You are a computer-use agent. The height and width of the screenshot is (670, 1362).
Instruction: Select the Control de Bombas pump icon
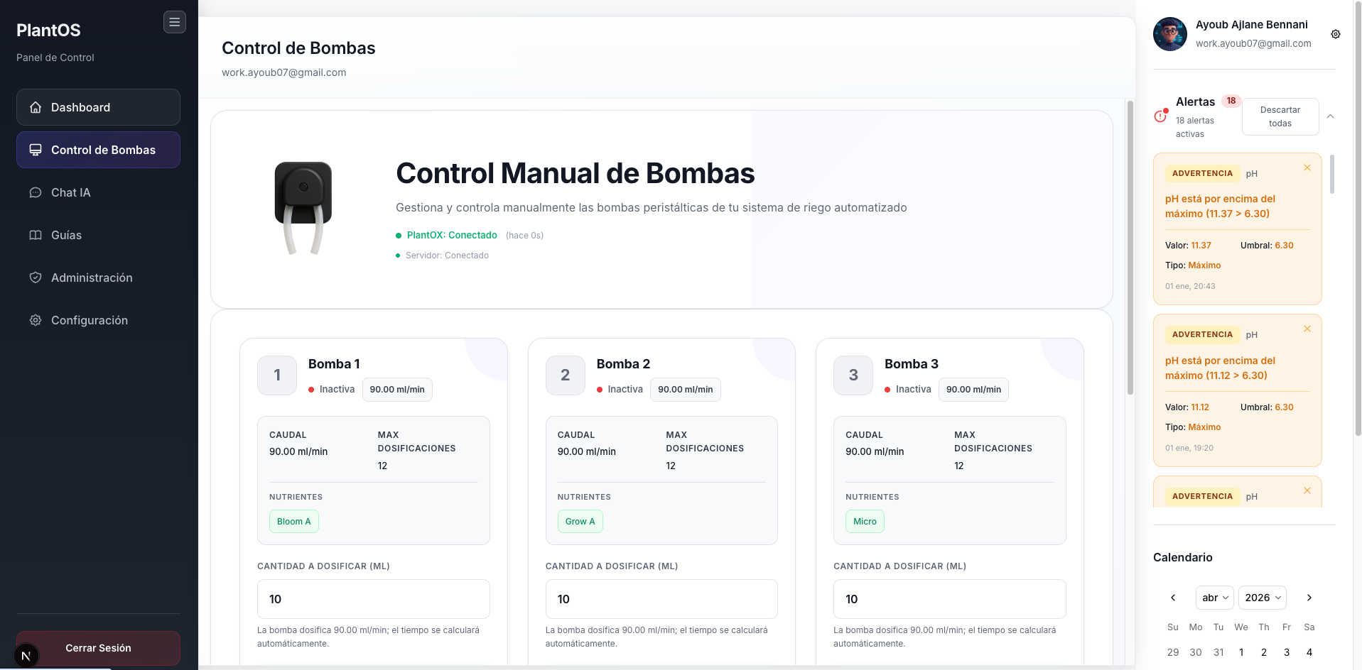pyautogui.click(x=36, y=150)
